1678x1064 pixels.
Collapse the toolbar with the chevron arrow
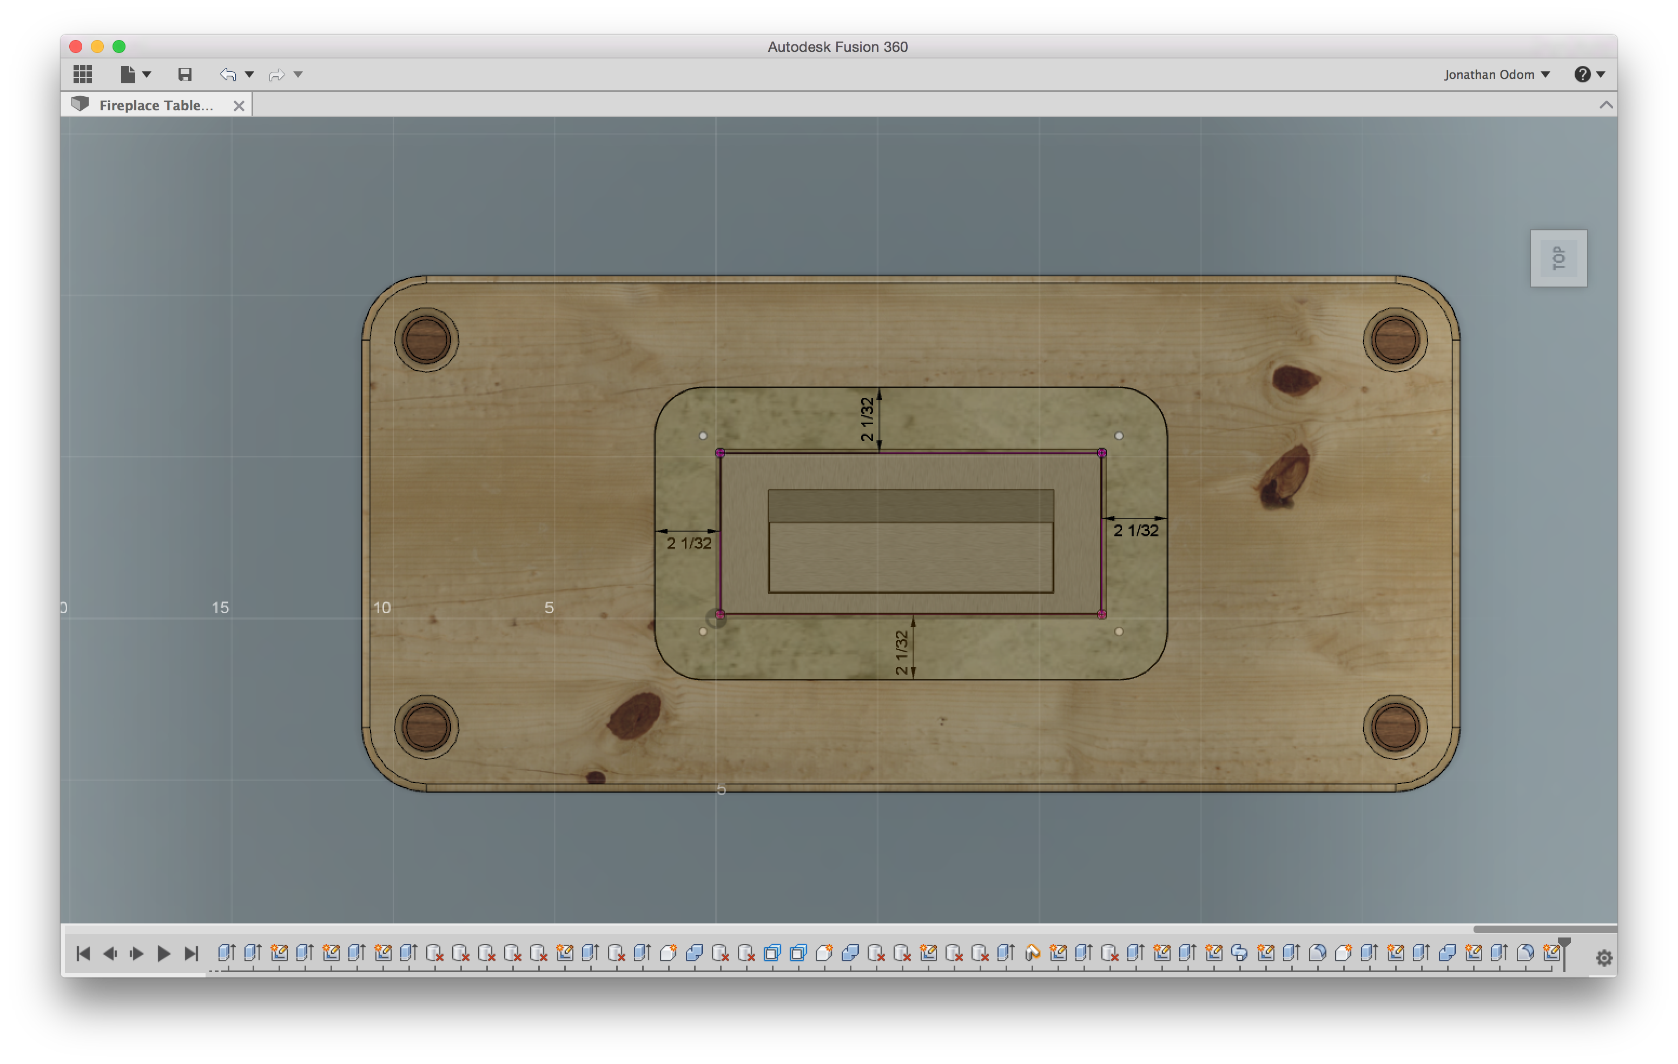(1606, 105)
